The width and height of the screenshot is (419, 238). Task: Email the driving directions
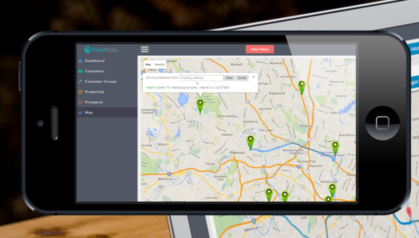point(242,78)
